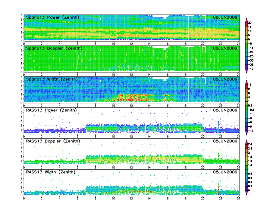Click the "2.4" label on the bottom colorbar
Viewport: 275px width, 213px height.
click(250, 144)
